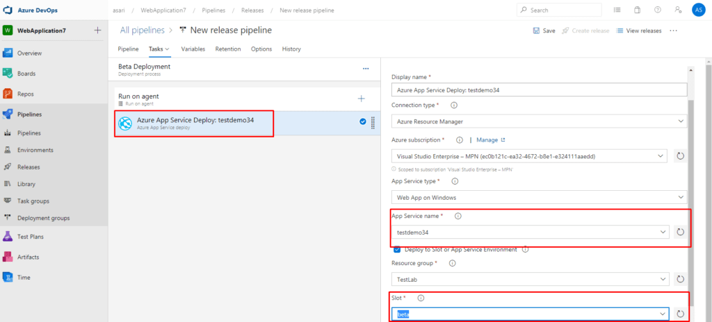
Task: Click info icon next to Connection type
Action: point(454,105)
